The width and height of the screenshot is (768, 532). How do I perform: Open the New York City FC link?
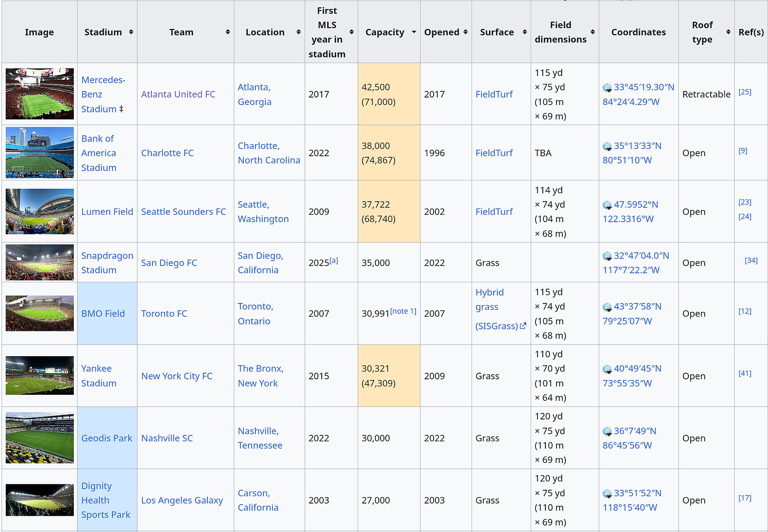coord(177,376)
